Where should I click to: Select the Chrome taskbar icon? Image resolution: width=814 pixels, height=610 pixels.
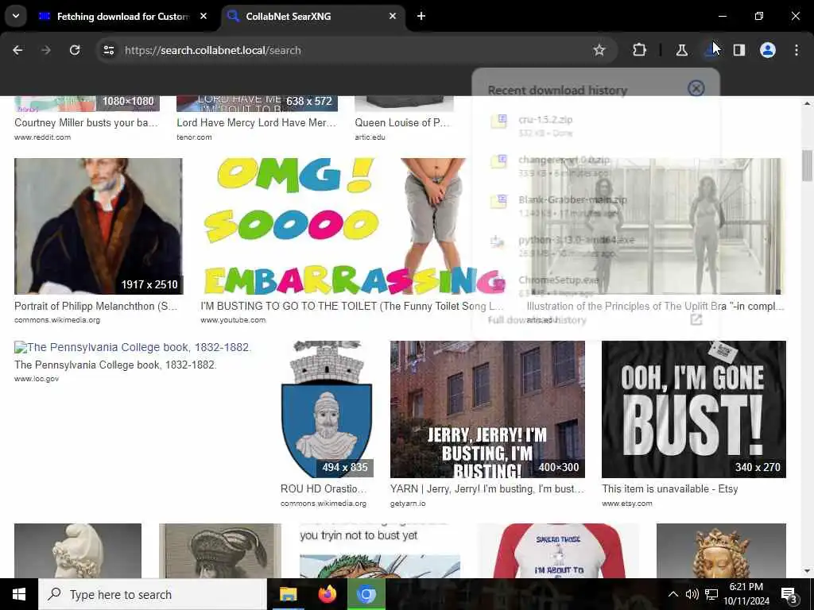pos(366,594)
